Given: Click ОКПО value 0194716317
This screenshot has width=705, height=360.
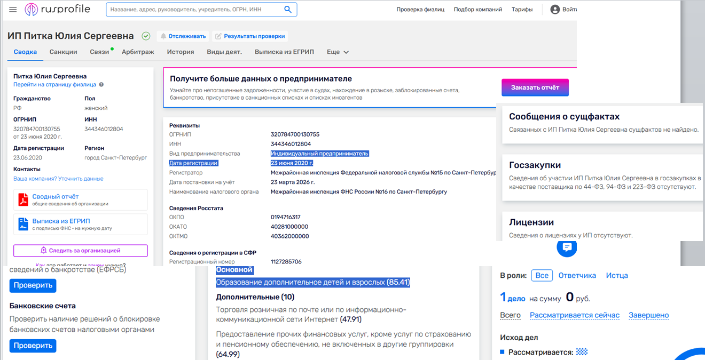Looking at the screenshot, I should point(286,217).
